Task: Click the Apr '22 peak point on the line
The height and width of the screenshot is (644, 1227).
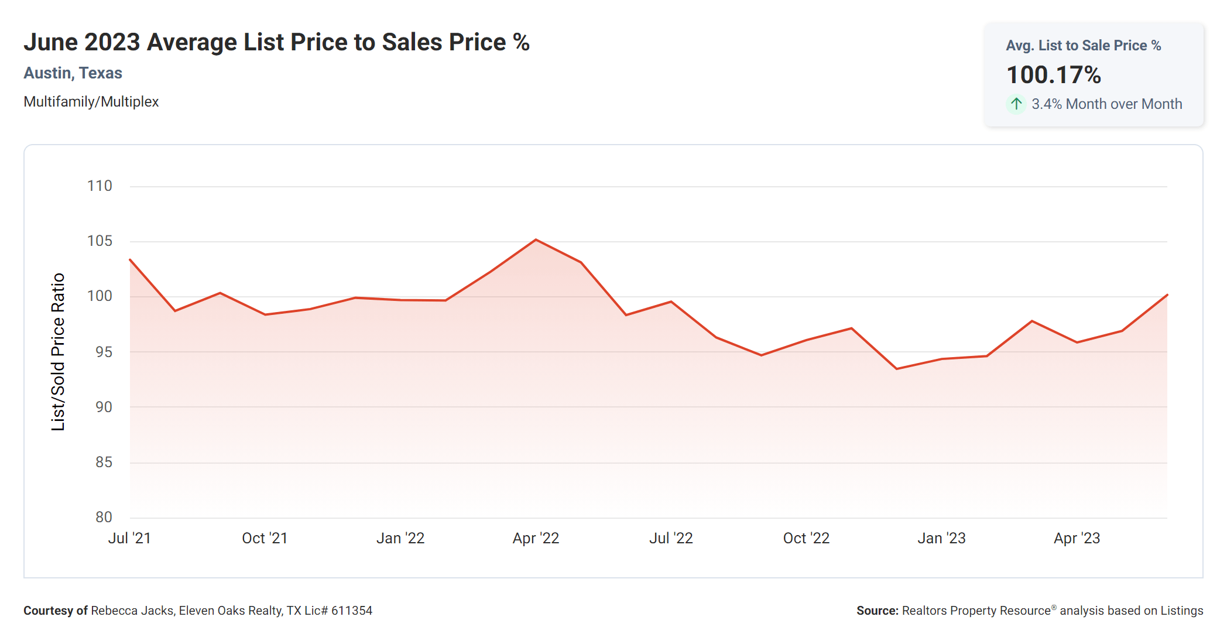Action: (536, 239)
